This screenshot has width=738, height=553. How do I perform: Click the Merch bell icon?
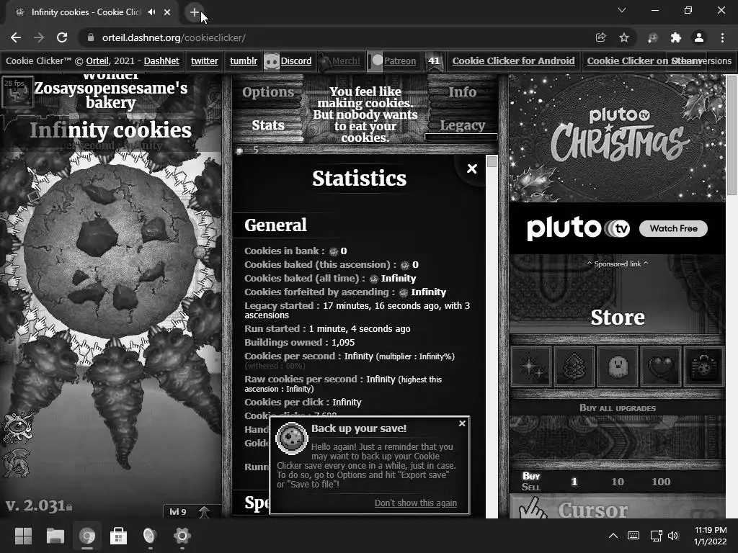(x=324, y=61)
